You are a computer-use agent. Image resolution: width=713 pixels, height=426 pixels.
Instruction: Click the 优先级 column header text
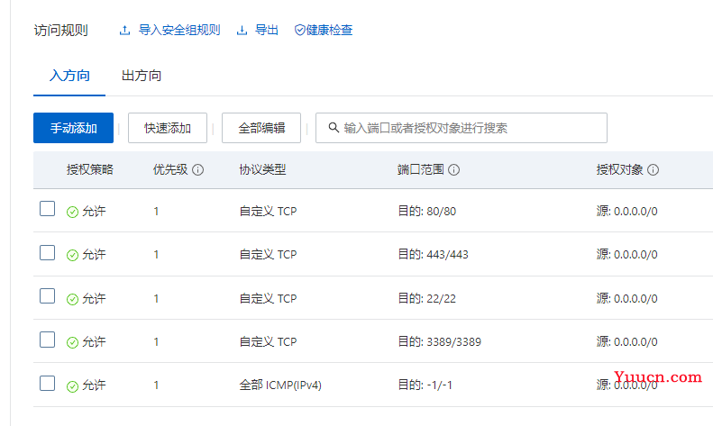click(170, 170)
